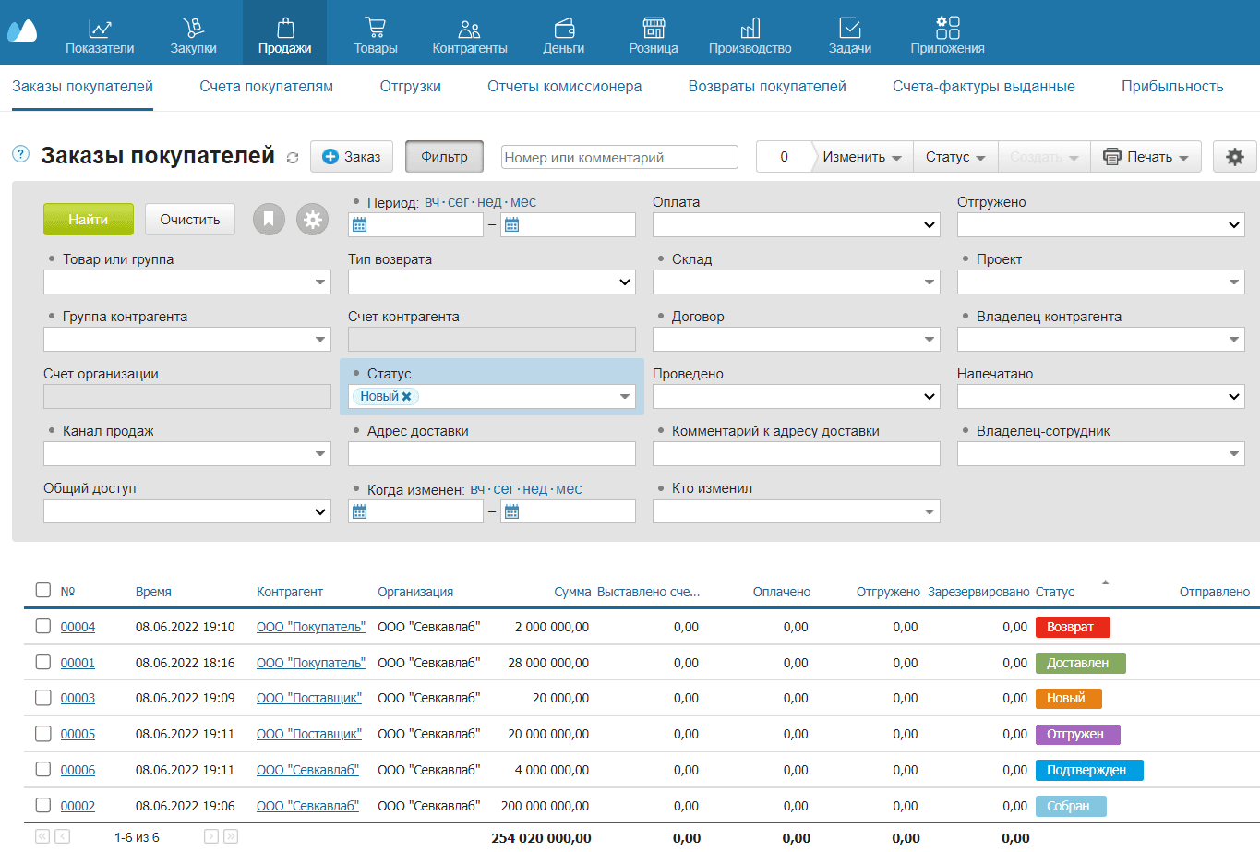Open order 00004 via its number link
The height and width of the screenshot is (852, 1260).
(78, 626)
